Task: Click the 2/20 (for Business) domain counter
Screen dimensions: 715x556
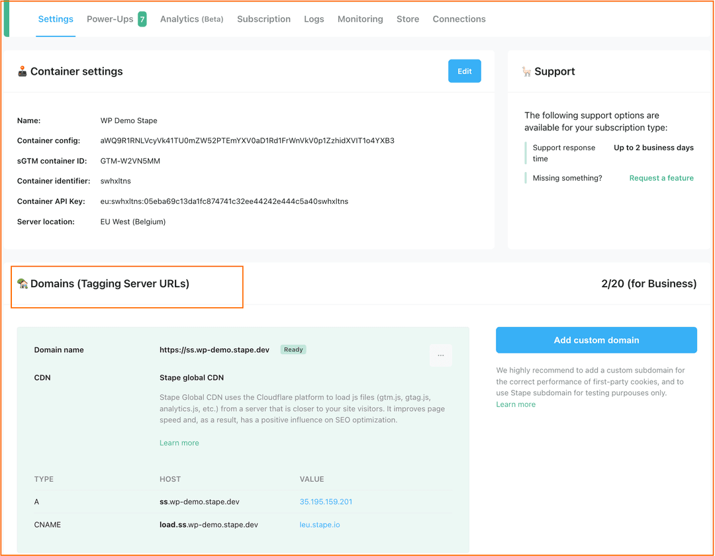Action: 649,283
